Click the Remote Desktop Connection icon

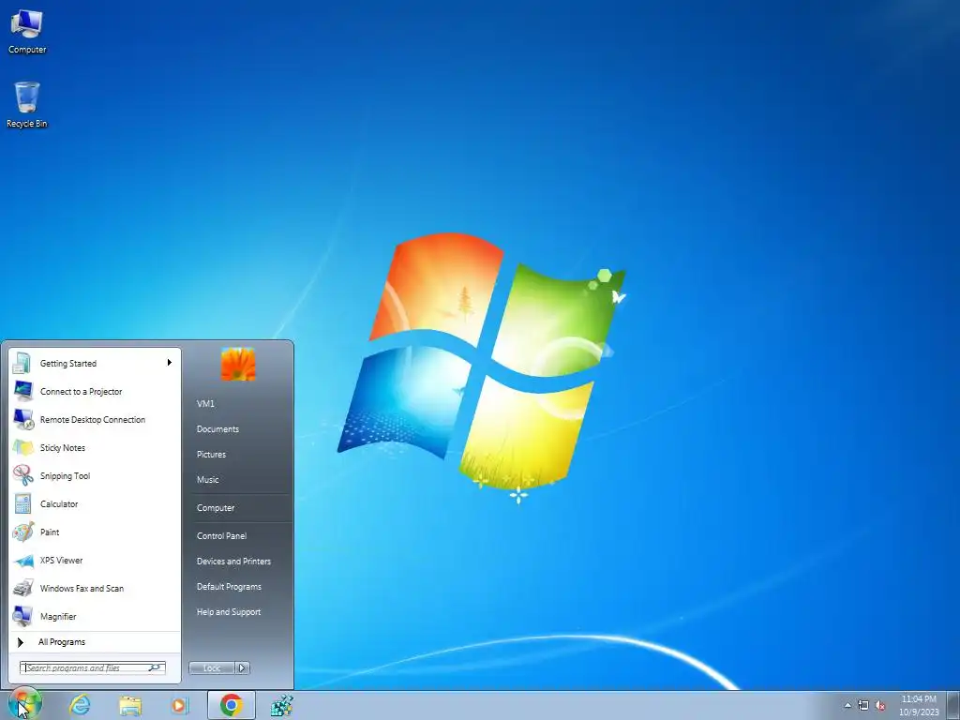(23, 419)
